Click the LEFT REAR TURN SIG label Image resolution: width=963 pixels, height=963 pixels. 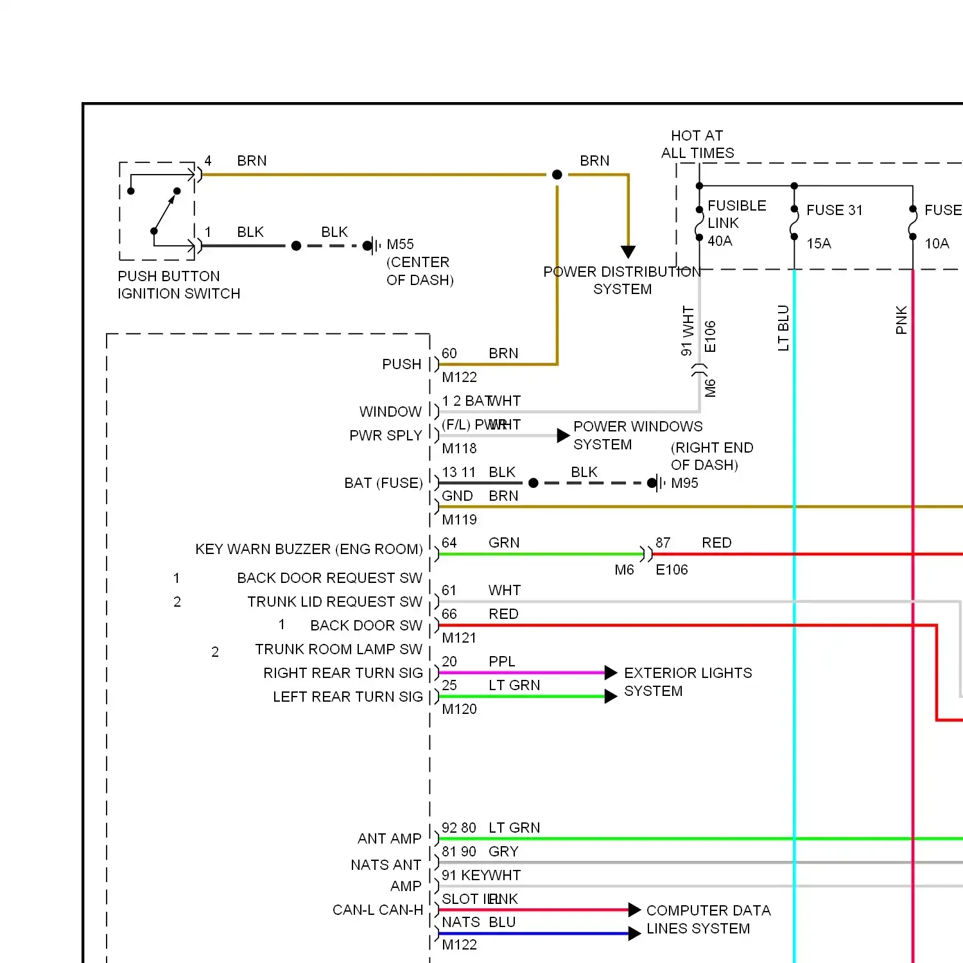348,697
